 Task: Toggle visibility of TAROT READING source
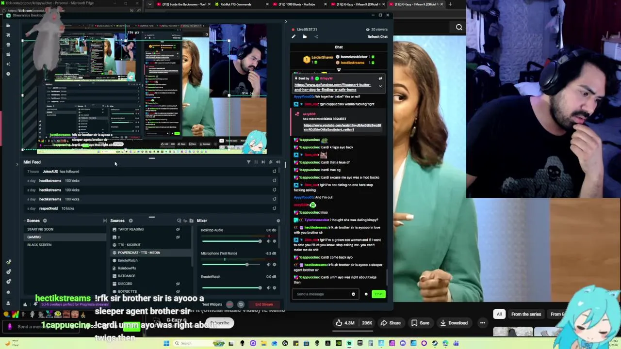coord(178,229)
